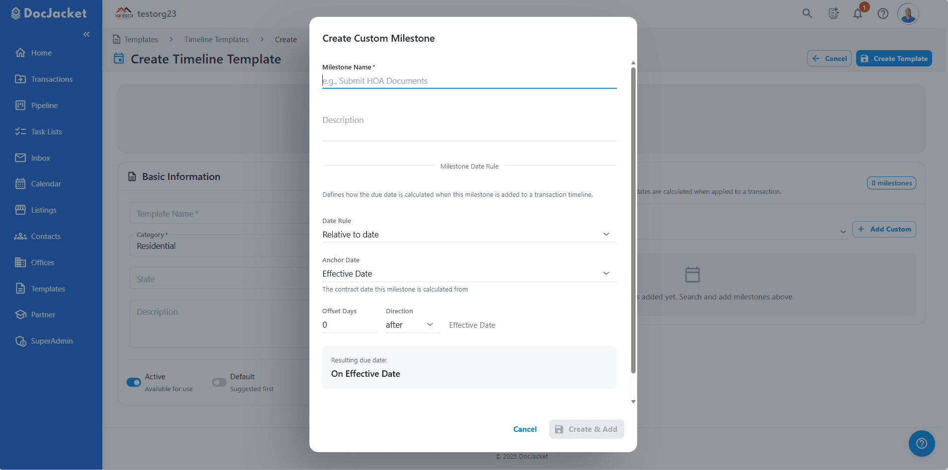Viewport: 948px width, 470px height.
Task: Open the Inbox from the sidebar
Action: 20,158
